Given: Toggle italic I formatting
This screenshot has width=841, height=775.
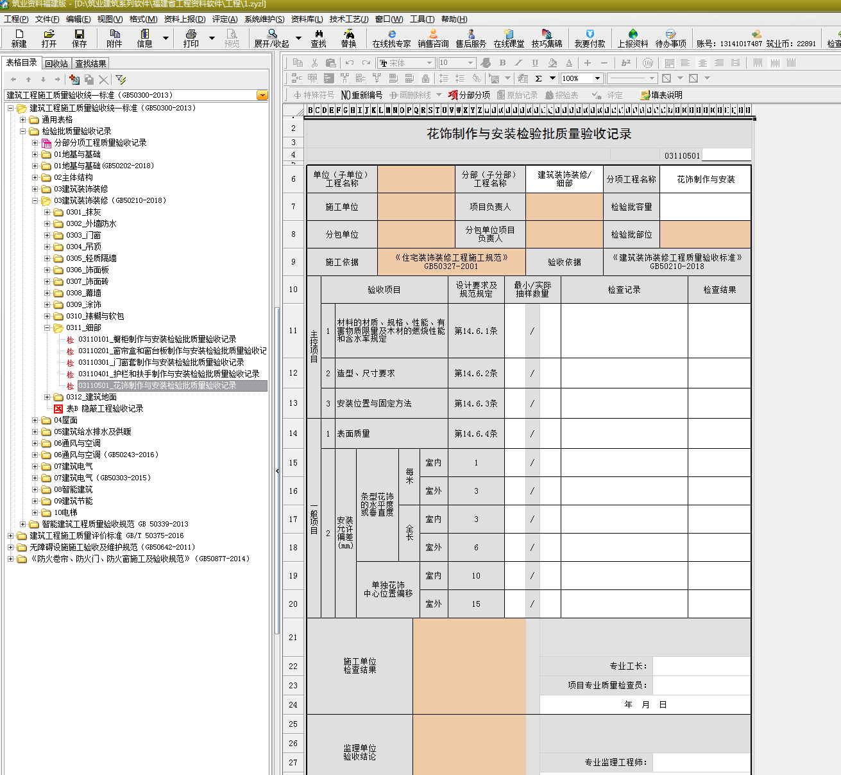Looking at the screenshot, I should click(519, 62).
